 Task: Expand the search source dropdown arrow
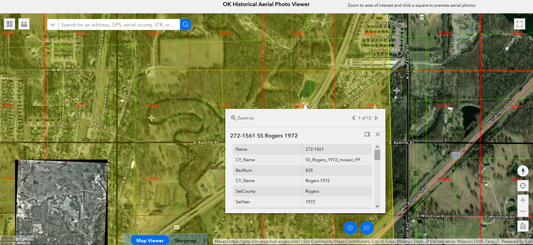tap(52, 24)
